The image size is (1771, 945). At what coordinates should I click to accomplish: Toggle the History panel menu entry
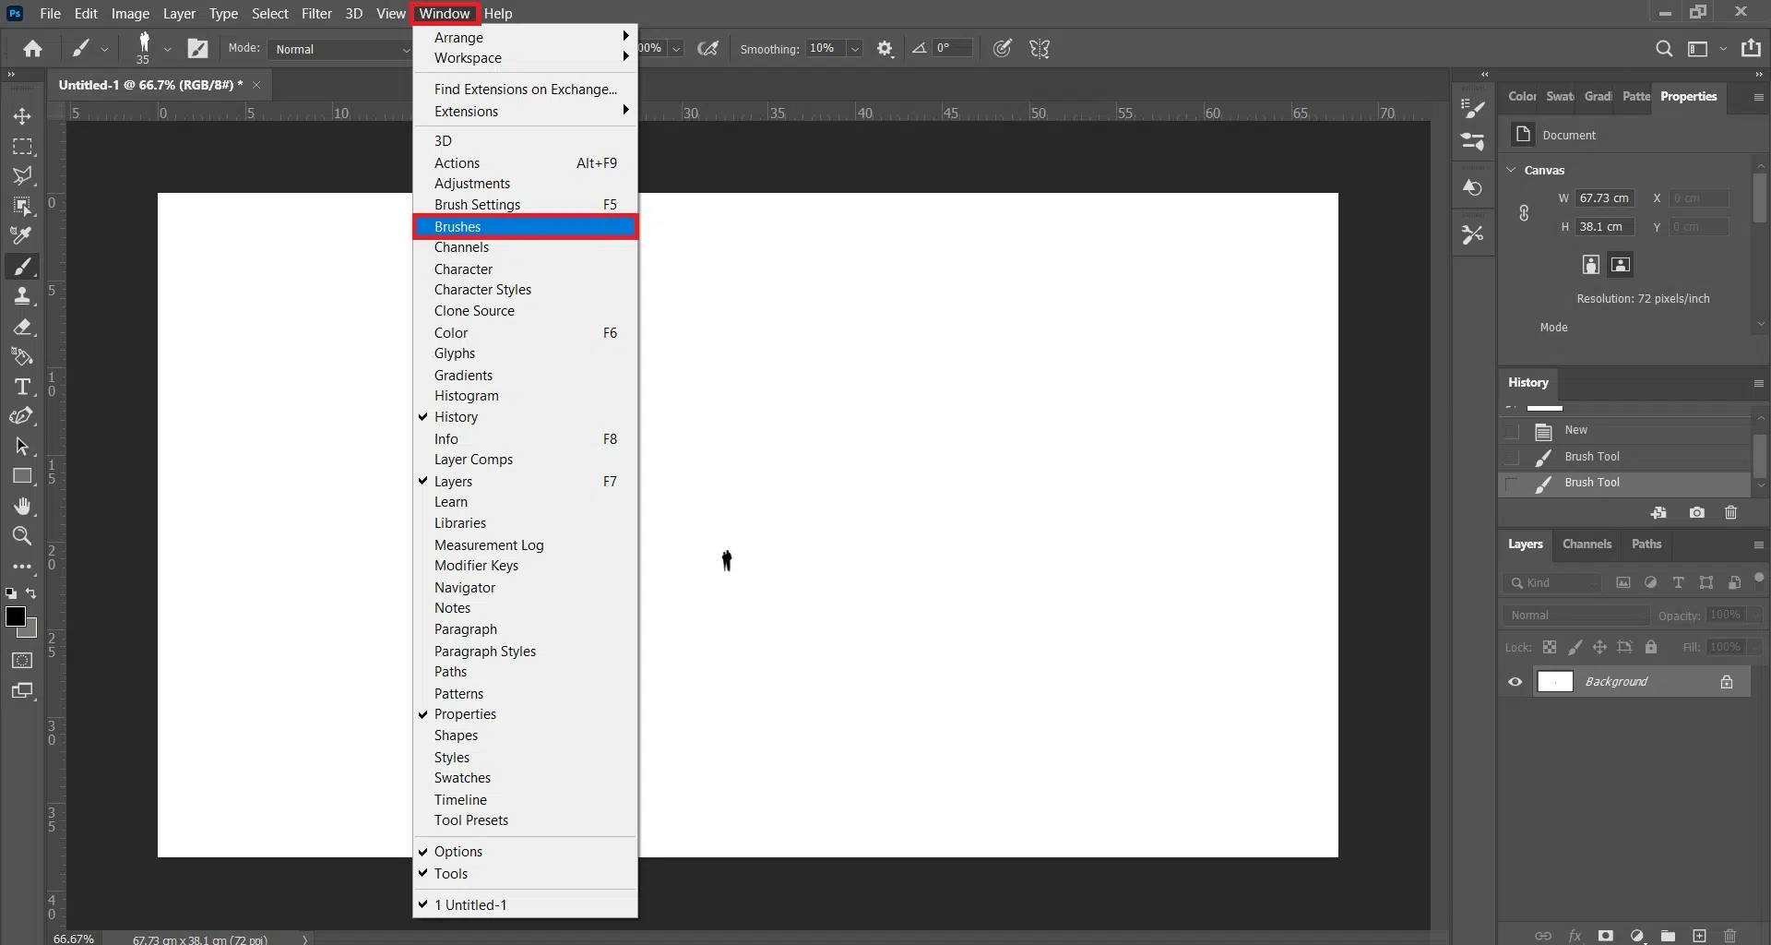point(456,417)
